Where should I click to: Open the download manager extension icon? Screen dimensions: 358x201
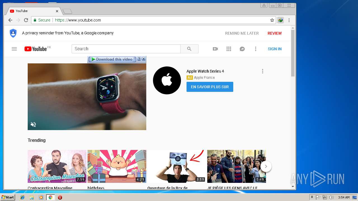(x=281, y=20)
